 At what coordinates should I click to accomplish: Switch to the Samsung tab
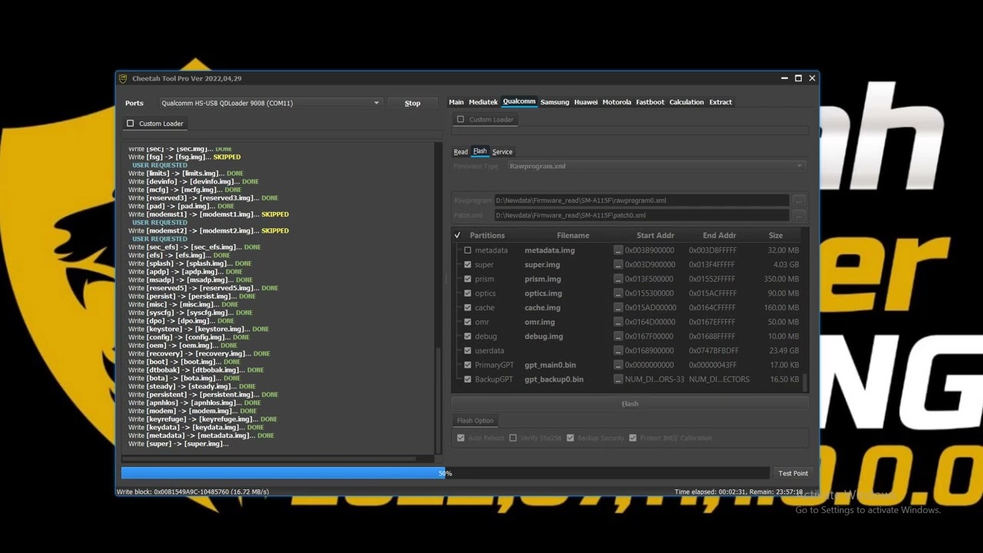tap(554, 102)
